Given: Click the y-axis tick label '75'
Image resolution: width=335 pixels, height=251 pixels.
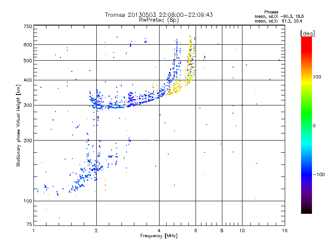Looking at the screenshot, I should 29,224.
